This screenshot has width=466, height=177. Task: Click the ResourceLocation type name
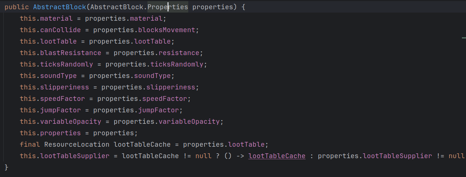coord(76,144)
